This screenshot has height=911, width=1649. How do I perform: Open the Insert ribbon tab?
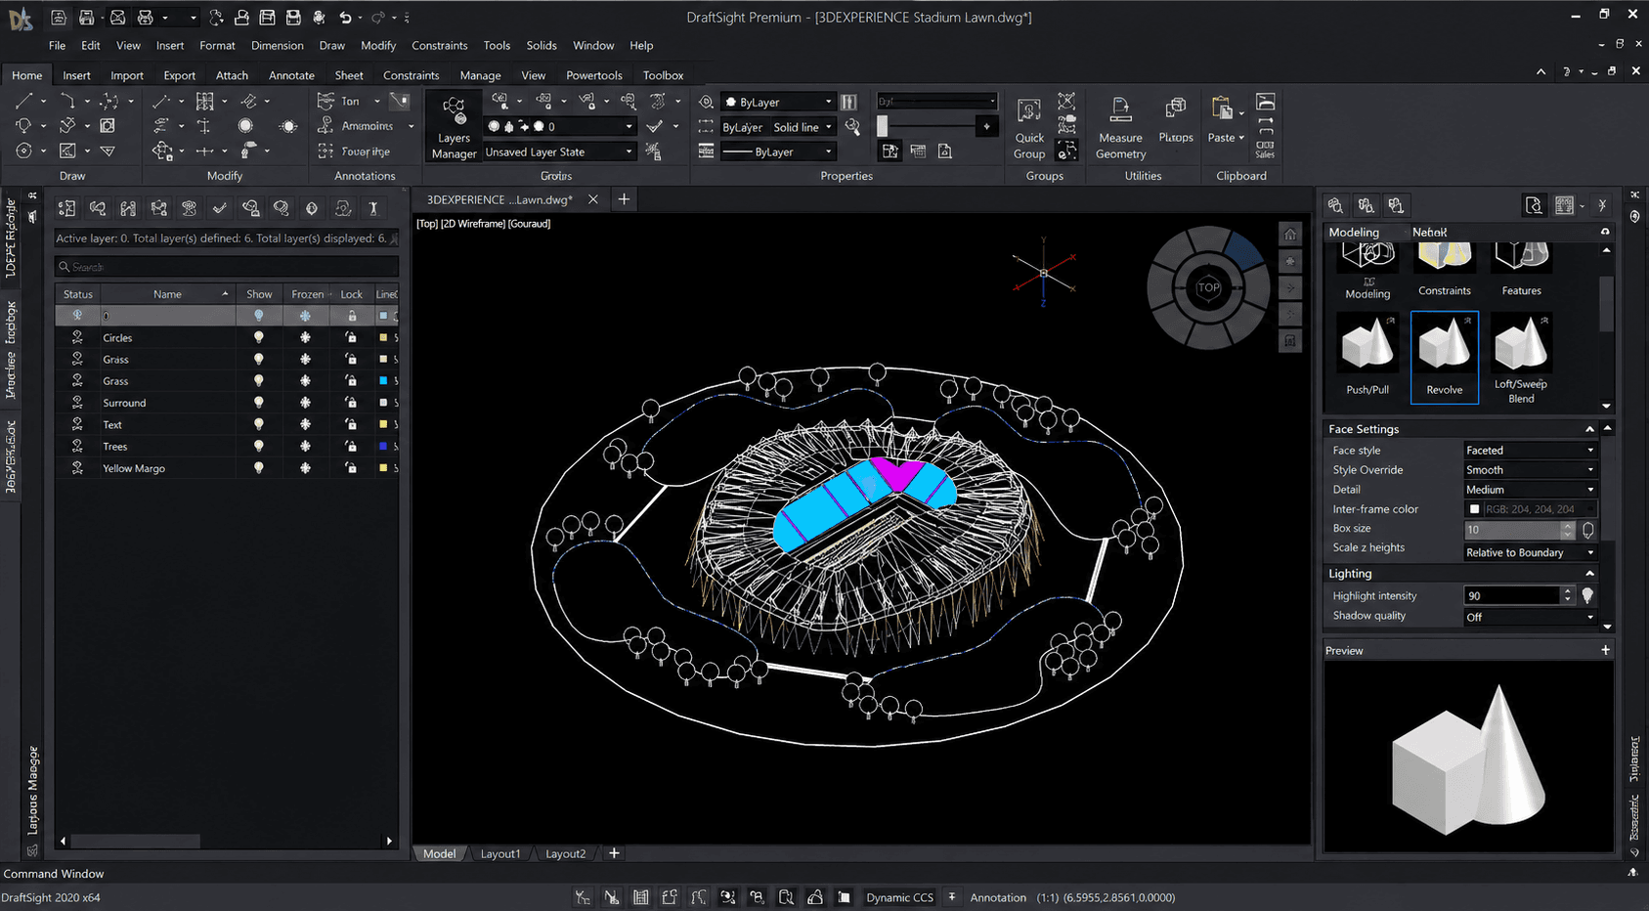pos(76,75)
